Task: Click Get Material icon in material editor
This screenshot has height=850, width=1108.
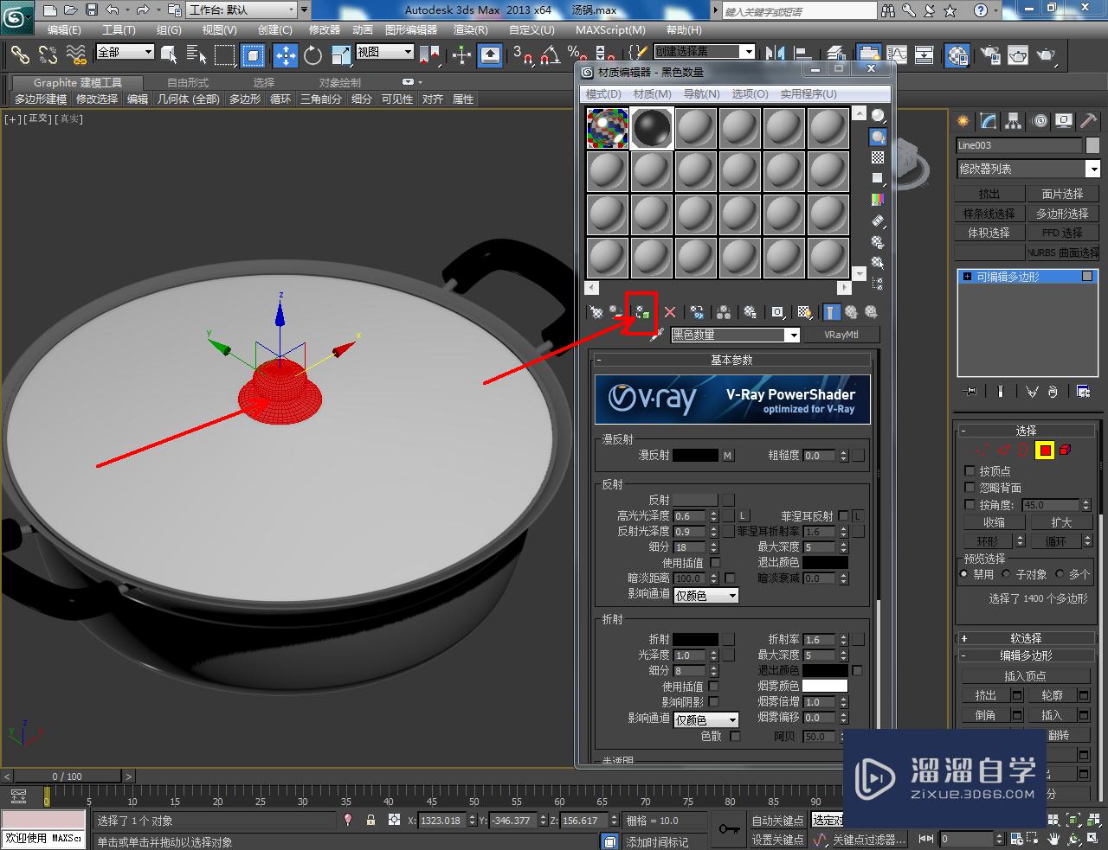Action: pos(596,312)
